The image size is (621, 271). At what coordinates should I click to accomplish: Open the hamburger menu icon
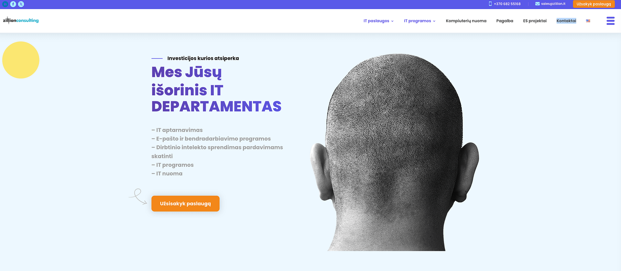(610, 21)
